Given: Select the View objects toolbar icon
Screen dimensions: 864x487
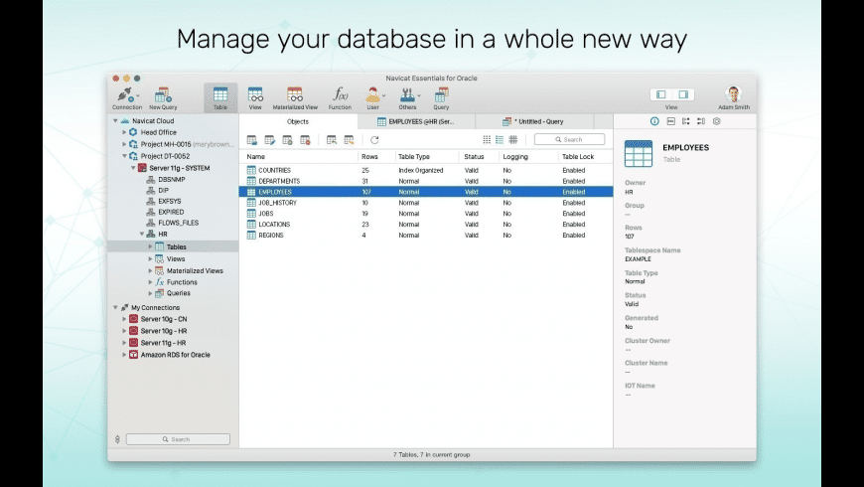Looking at the screenshot, I should (x=255, y=98).
